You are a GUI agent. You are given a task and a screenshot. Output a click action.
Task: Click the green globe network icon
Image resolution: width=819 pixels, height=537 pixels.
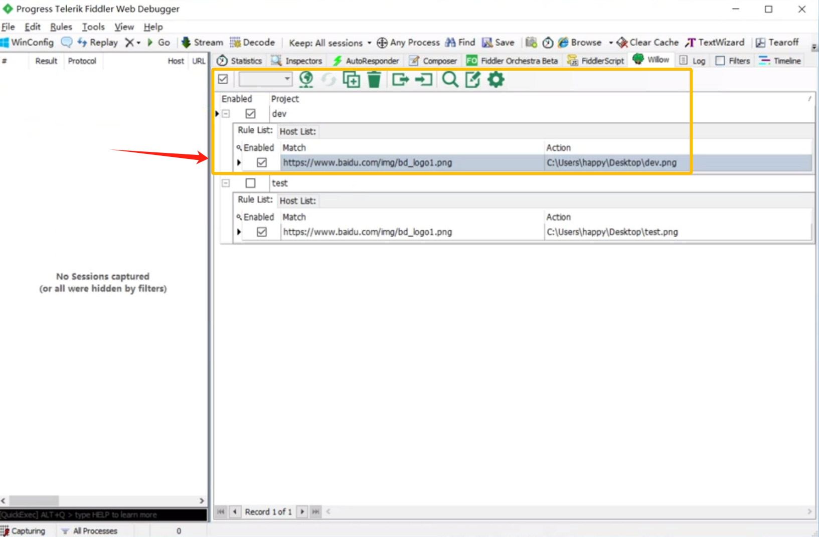pyautogui.click(x=306, y=79)
